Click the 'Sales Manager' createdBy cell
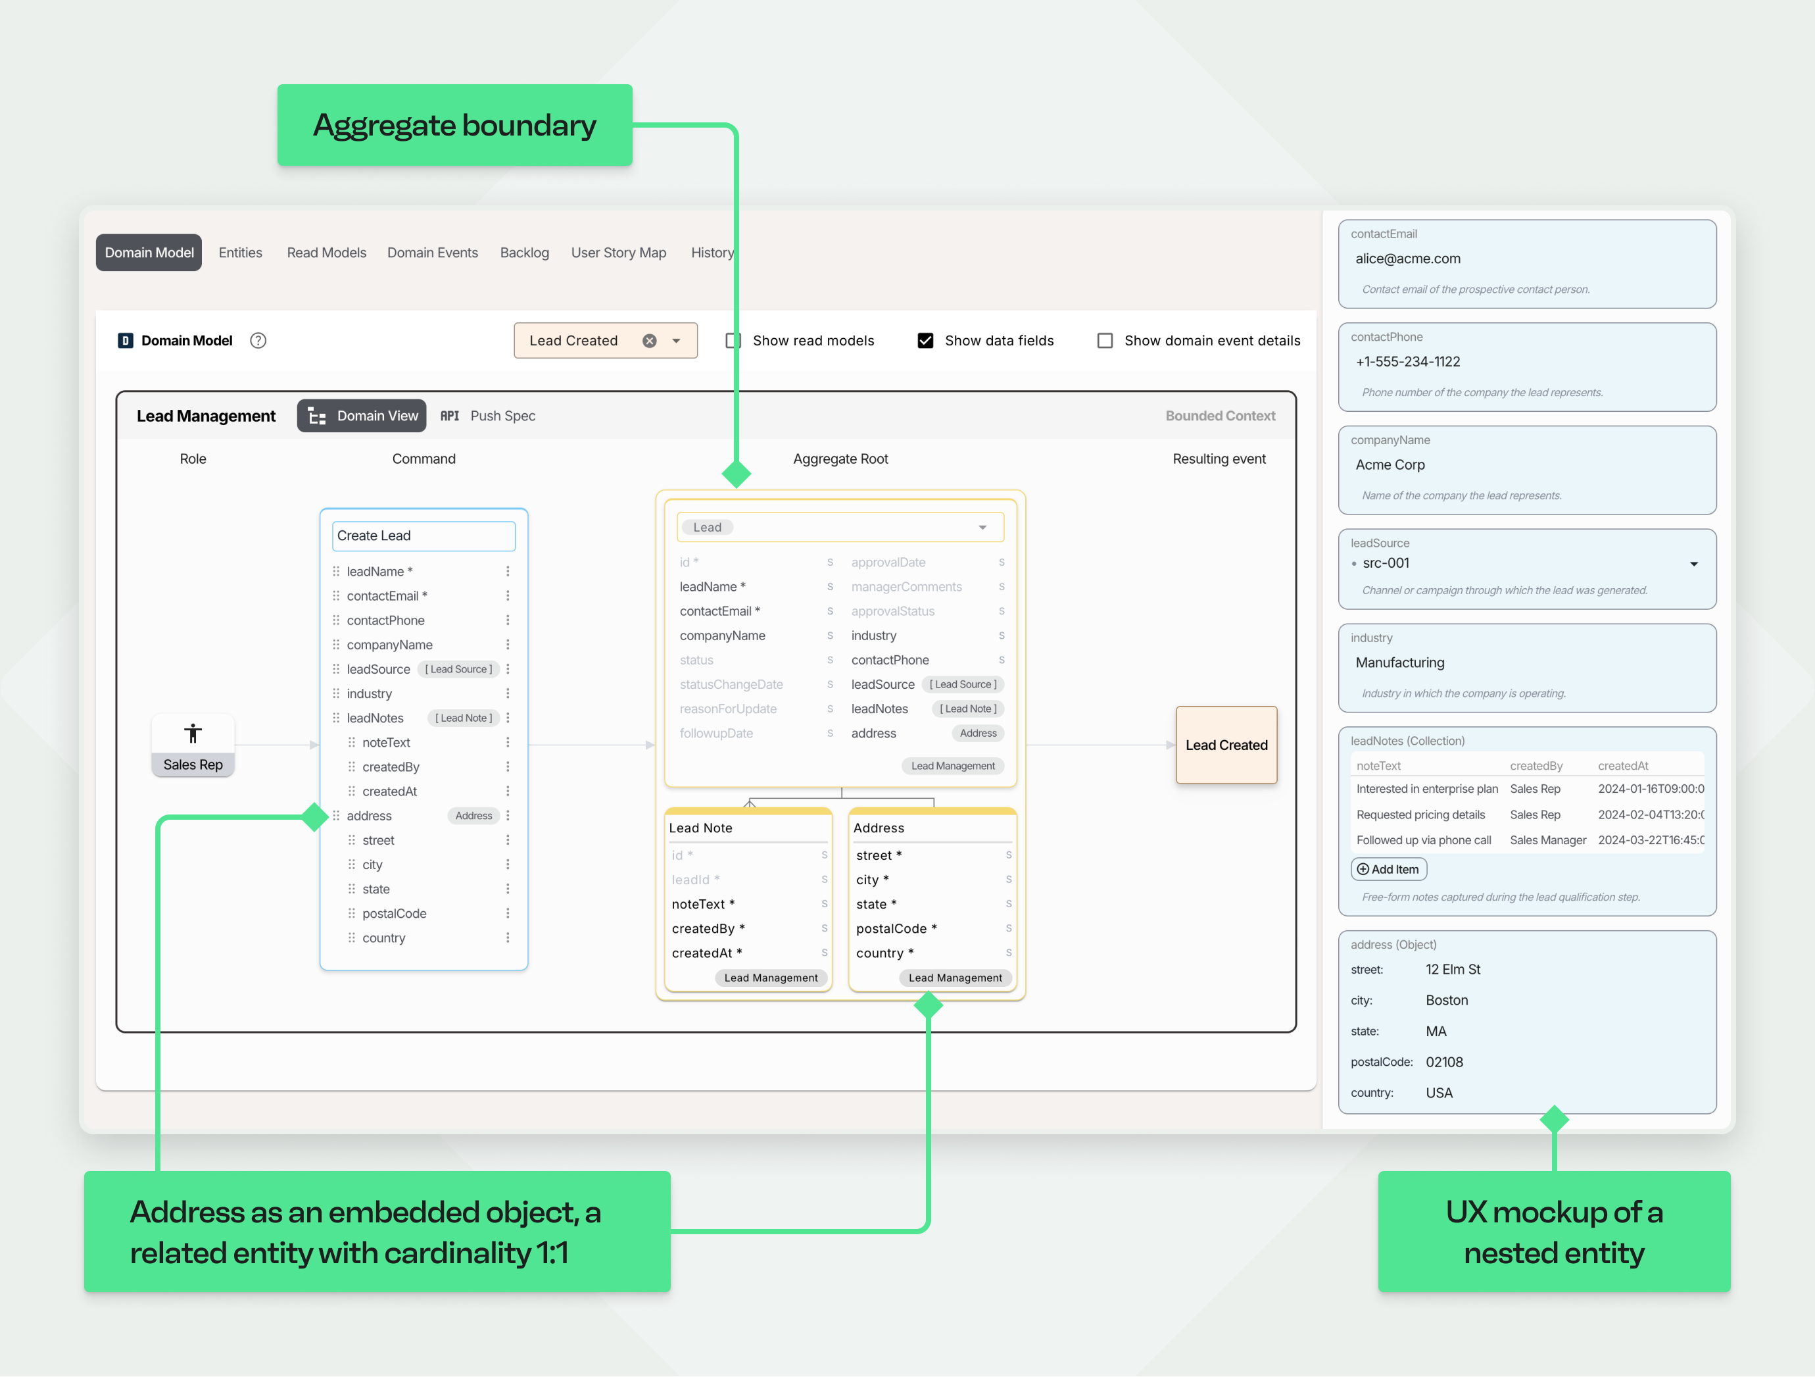Screen dimensions: 1815x1377 click(1547, 841)
